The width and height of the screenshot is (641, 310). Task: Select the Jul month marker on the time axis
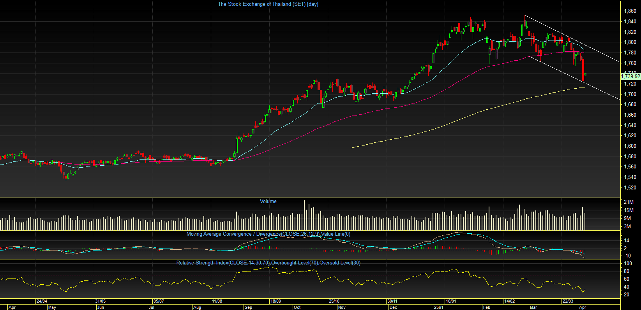point(151,307)
